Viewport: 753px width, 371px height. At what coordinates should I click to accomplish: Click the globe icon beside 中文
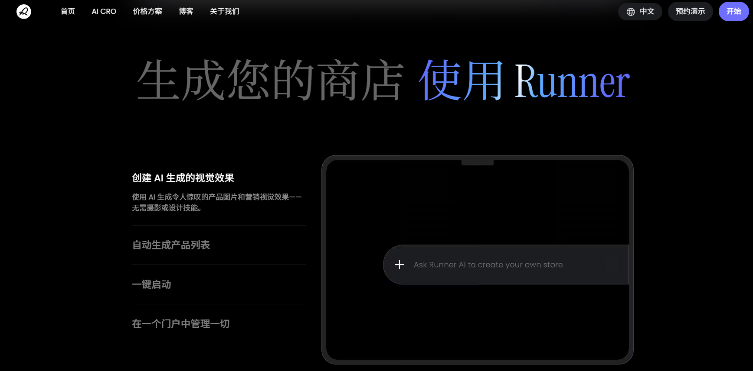coord(631,12)
